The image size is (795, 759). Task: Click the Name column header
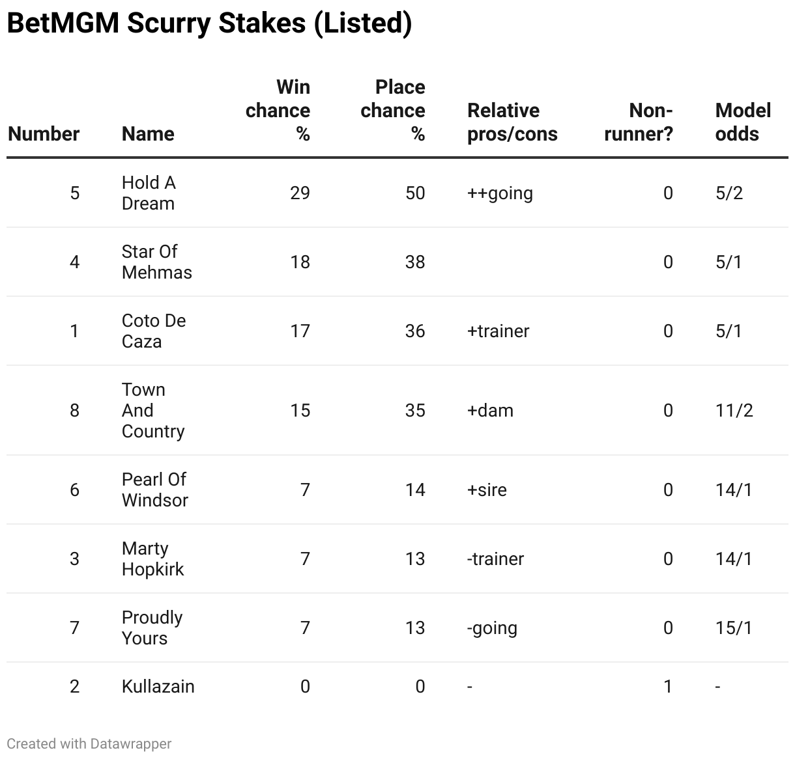pos(148,134)
